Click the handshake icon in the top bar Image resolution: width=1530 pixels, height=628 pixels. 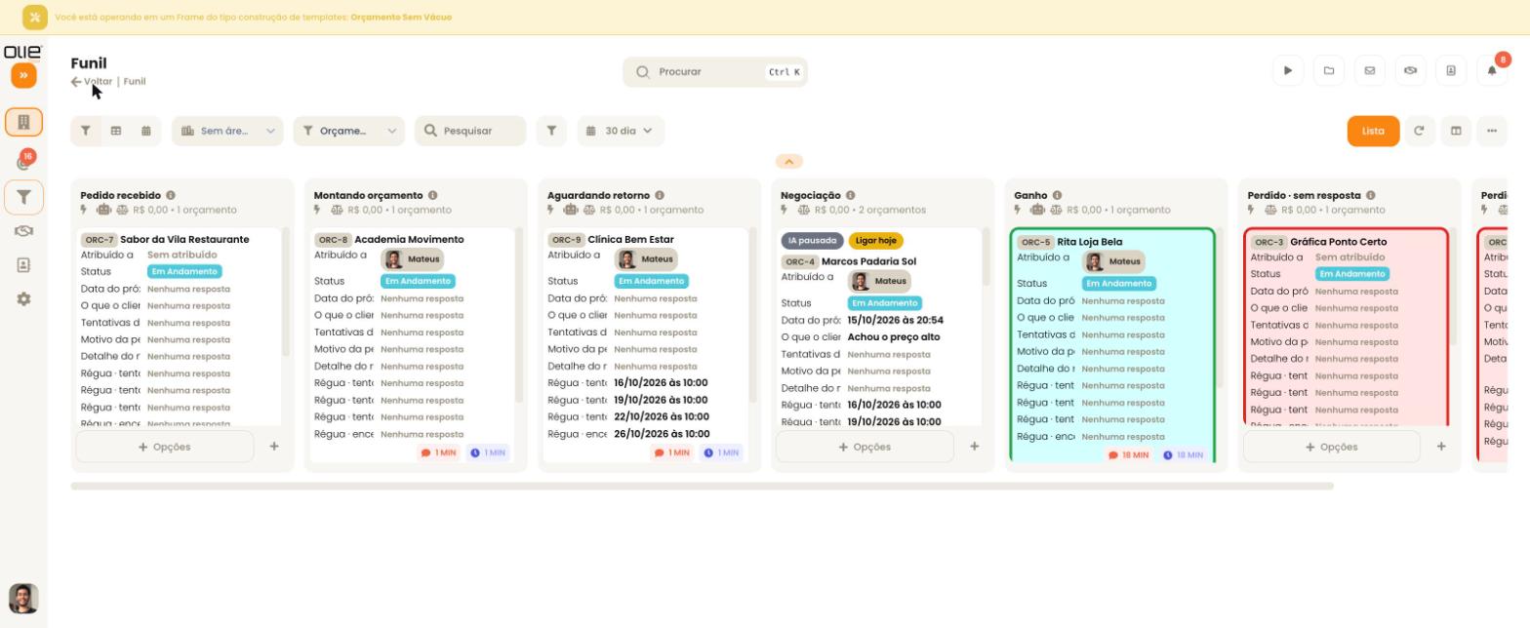coord(1410,71)
